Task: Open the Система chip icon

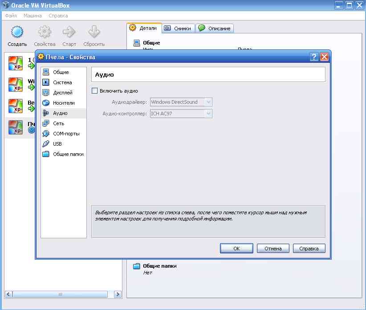Action: point(46,82)
